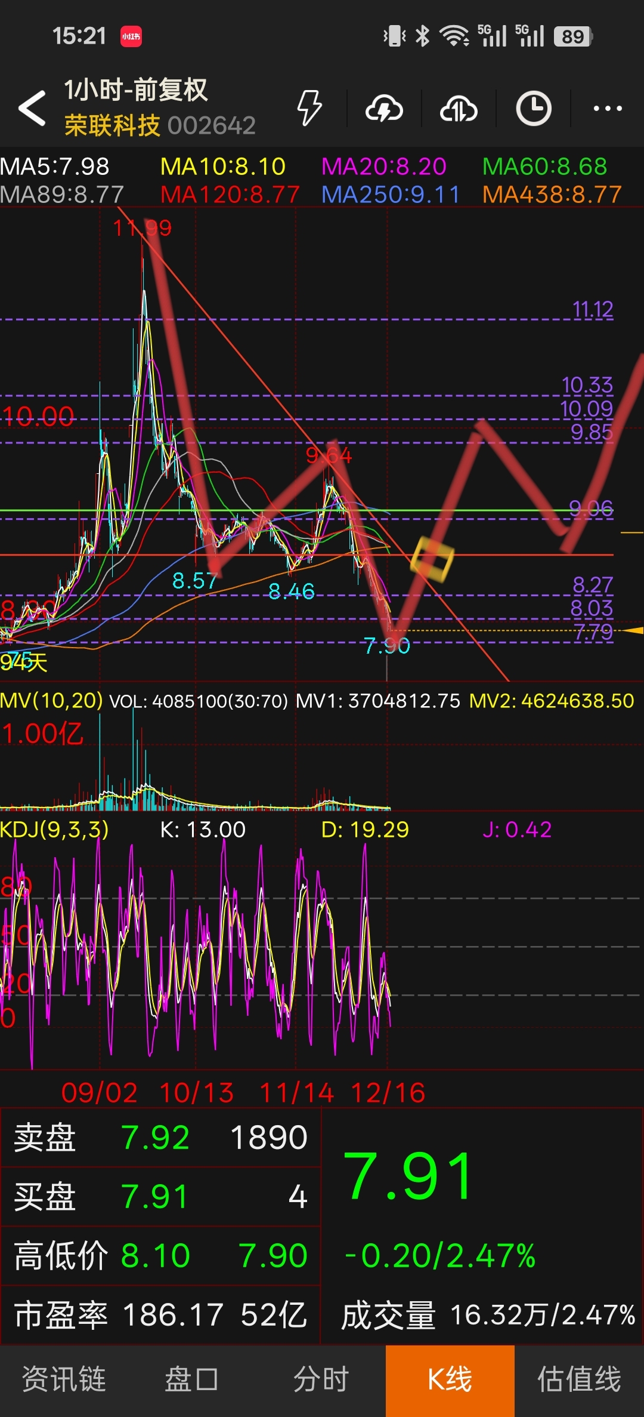Tap the lightning bolt quick-trade icon

309,108
